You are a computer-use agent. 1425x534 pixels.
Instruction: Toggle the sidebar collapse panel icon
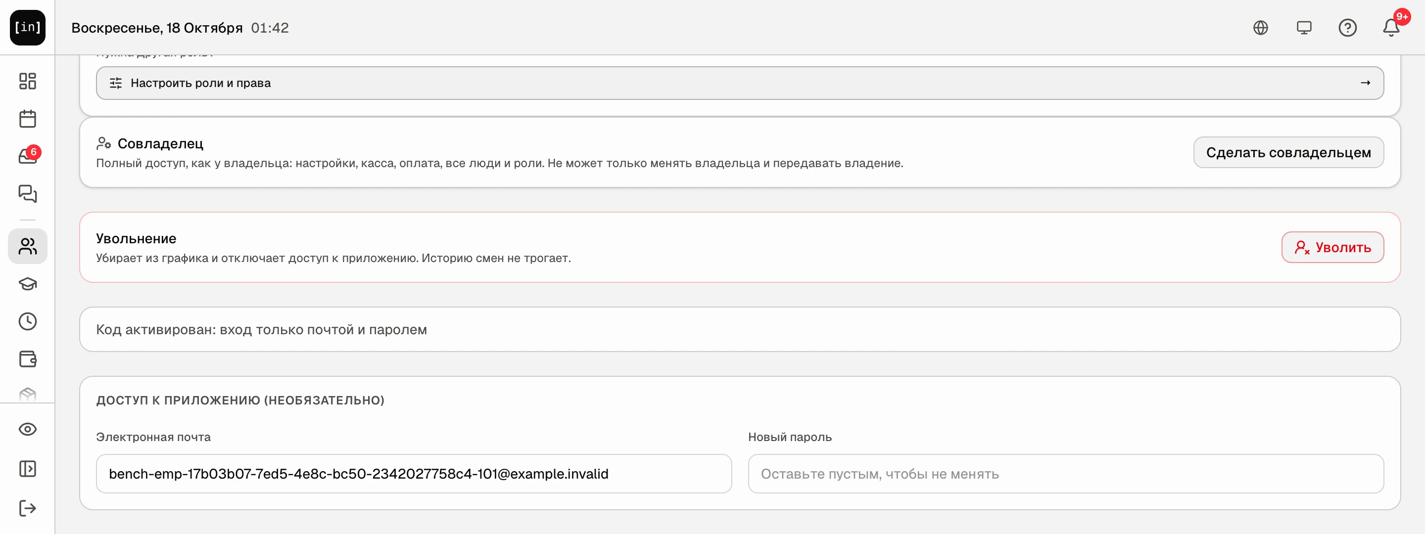pos(28,469)
